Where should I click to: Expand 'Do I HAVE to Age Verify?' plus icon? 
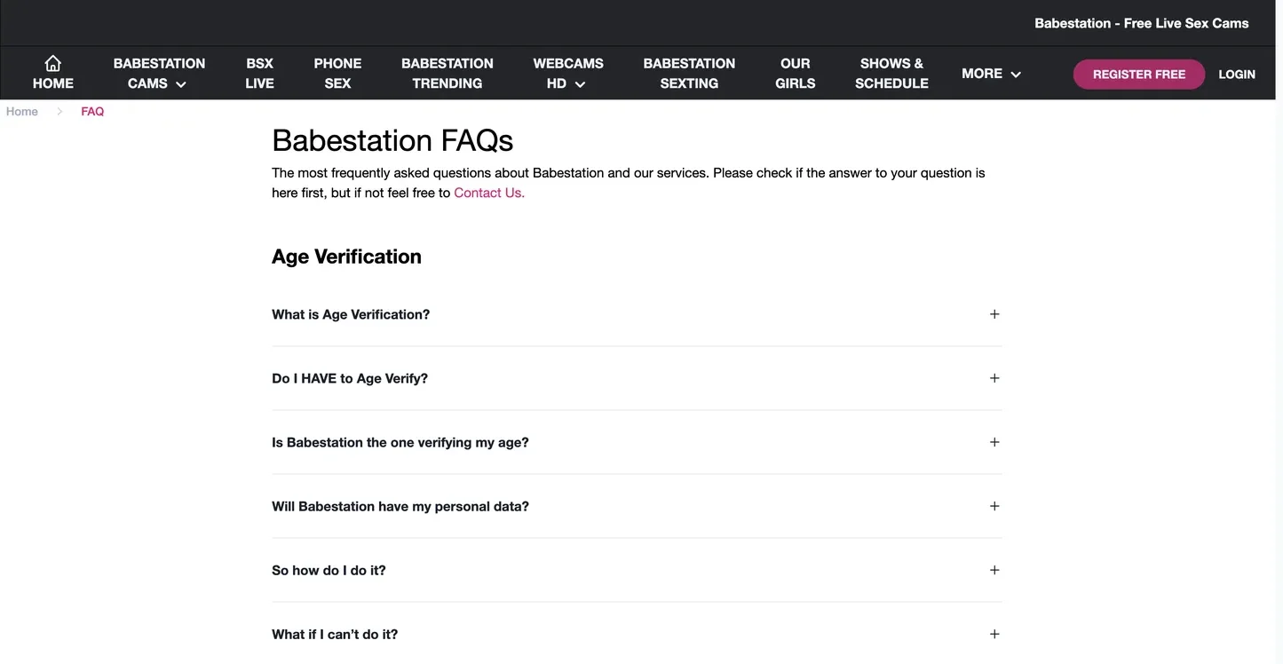tap(994, 378)
